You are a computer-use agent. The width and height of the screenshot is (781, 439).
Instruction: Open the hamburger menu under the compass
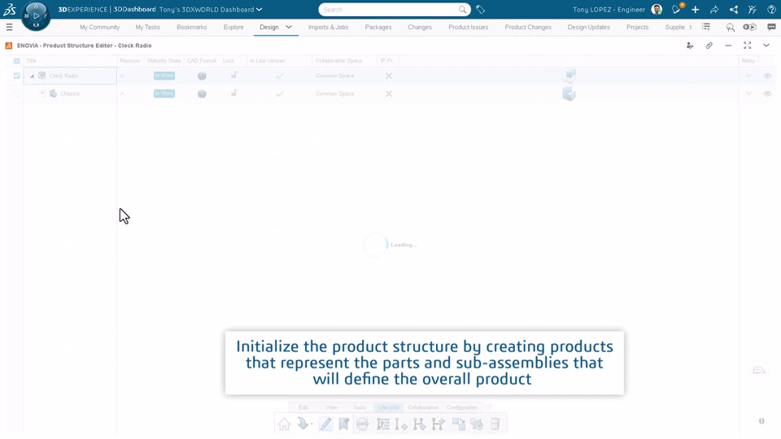[9, 28]
